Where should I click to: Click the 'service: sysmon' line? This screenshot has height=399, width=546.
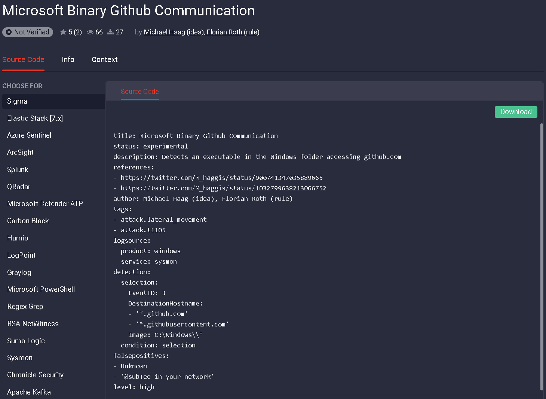pos(149,261)
